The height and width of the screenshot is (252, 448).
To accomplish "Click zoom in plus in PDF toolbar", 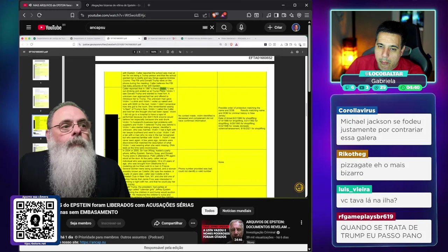I will point(160,52).
